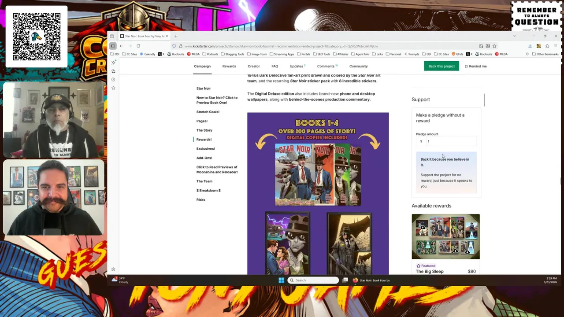Open the Personal bookmark folder
This screenshot has height=317, width=564.
pyautogui.click(x=393, y=54)
